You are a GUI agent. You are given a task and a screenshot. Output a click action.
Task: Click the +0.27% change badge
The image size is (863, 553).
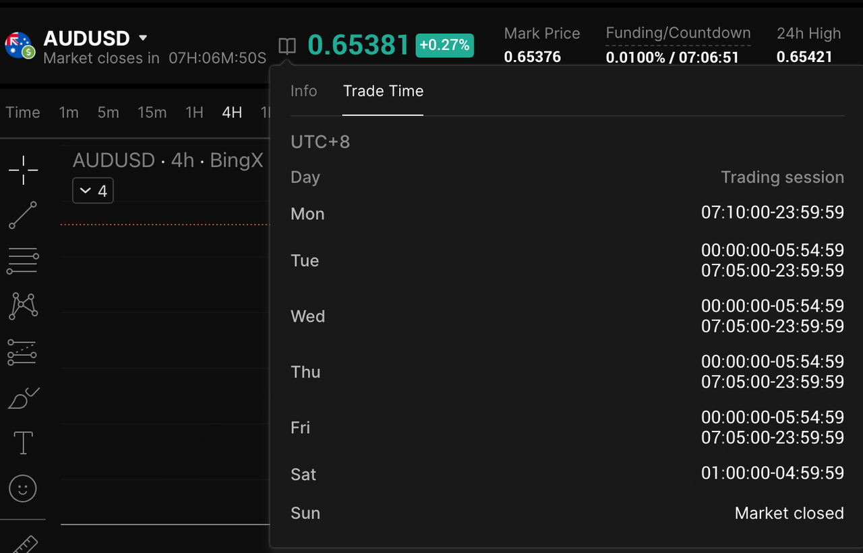click(444, 45)
